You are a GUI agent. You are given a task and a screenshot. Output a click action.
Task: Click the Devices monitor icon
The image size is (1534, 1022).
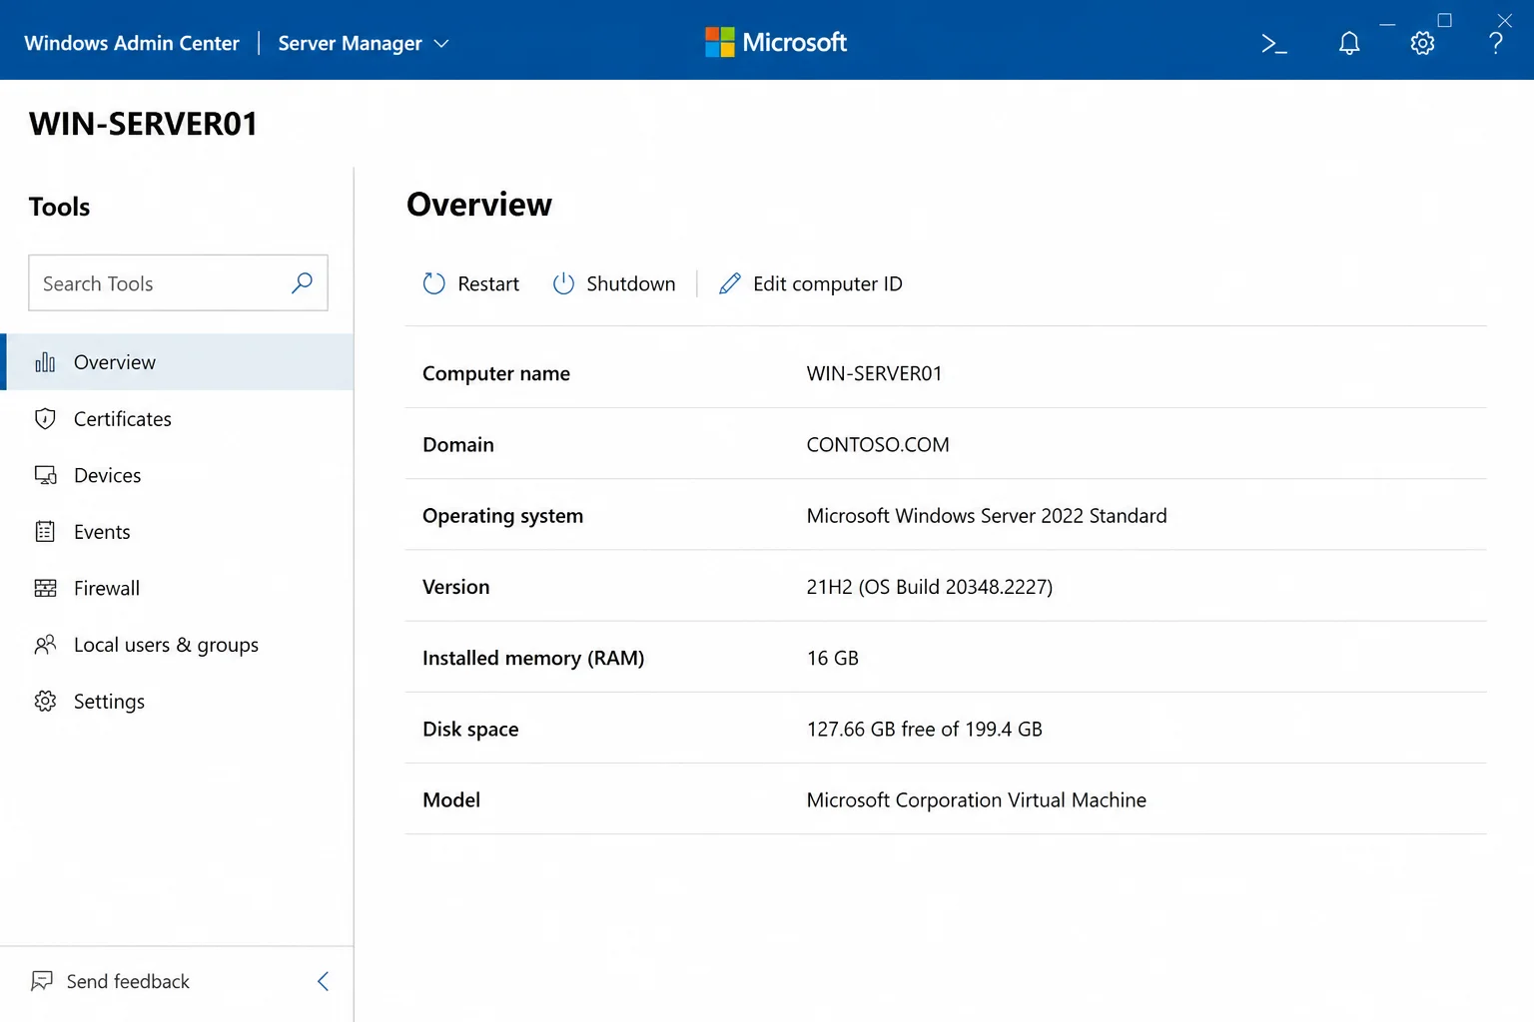[x=45, y=475]
